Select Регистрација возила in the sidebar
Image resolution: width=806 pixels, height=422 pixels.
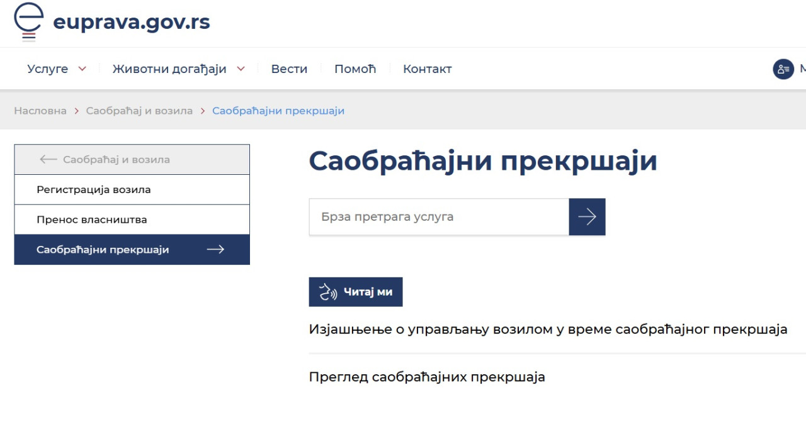(94, 189)
